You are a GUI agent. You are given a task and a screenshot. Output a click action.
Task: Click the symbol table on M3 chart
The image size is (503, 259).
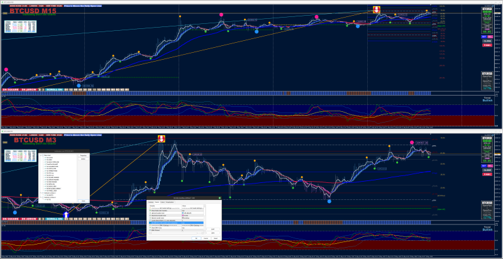tap(20, 156)
